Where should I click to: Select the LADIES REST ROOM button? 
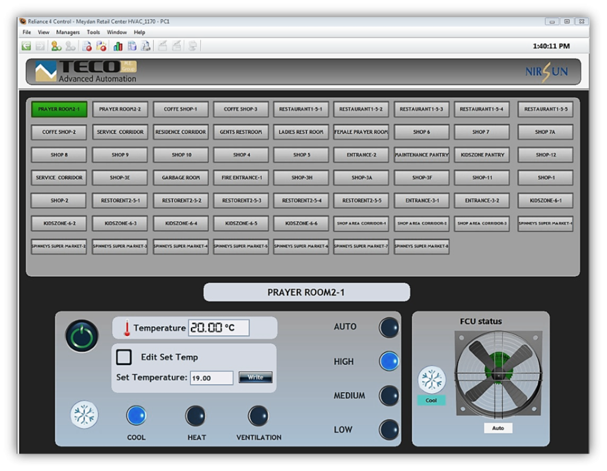(301, 132)
